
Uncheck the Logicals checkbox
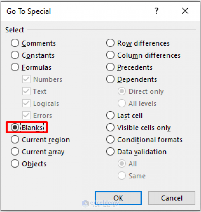[x=26, y=103]
